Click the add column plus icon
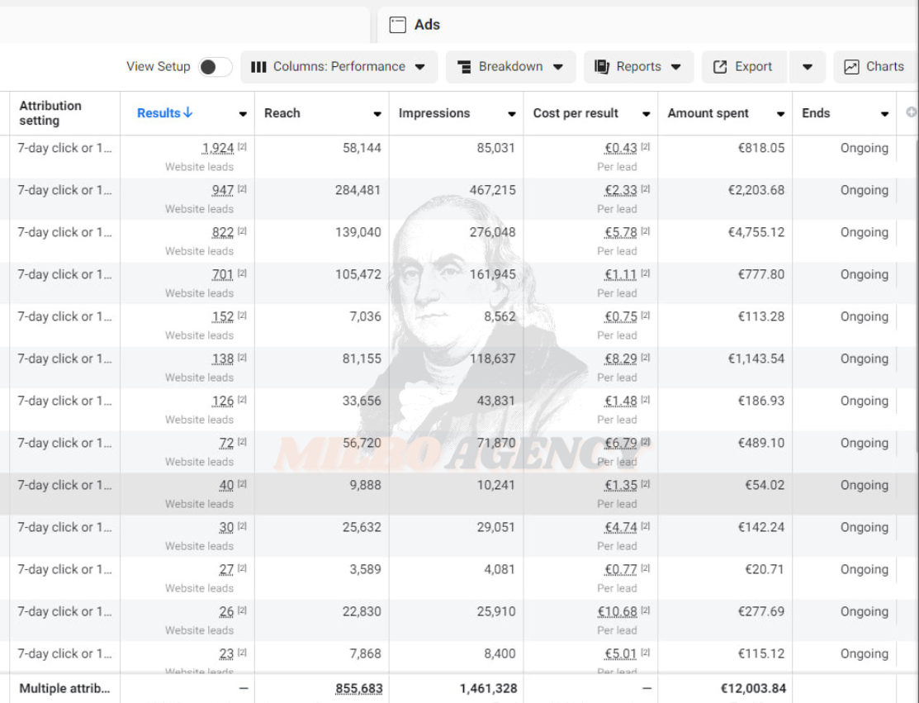The height and width of the screenshot is (703, 919). [912, 112]
